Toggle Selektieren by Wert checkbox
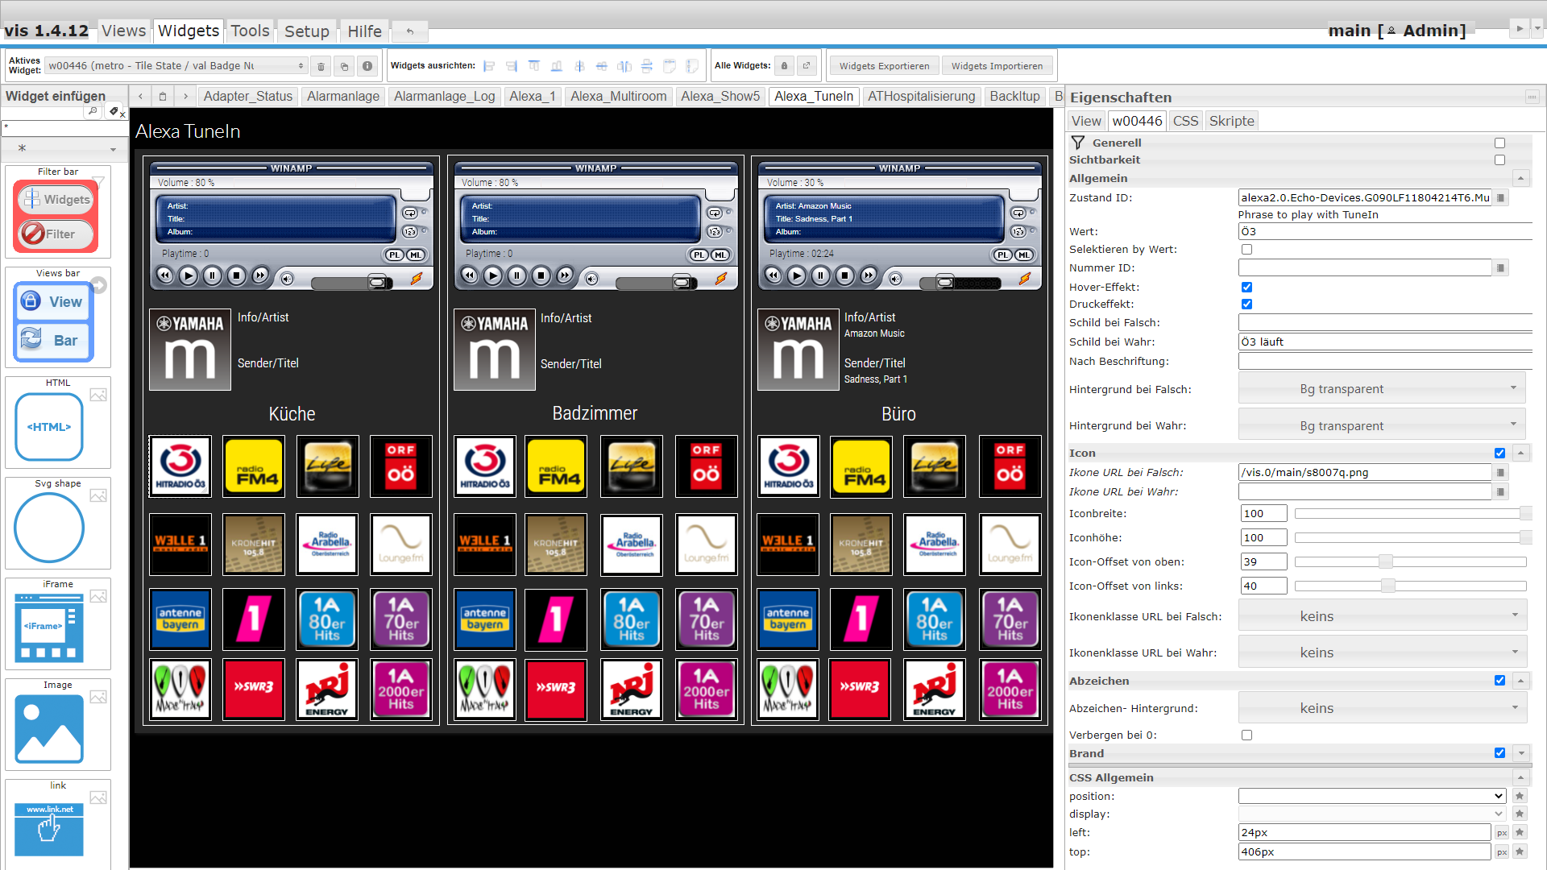Viewport: 1547px width, 870px height. 1246,250
